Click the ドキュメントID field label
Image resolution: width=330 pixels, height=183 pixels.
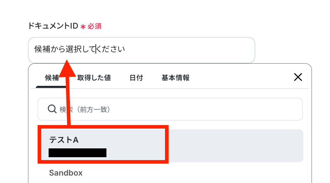(53, 26)
